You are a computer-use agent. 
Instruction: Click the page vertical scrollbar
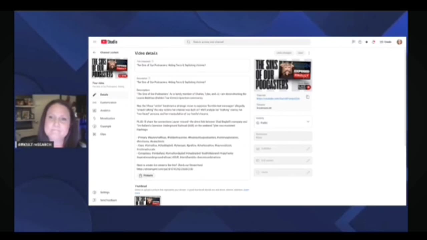pos(405,97)
